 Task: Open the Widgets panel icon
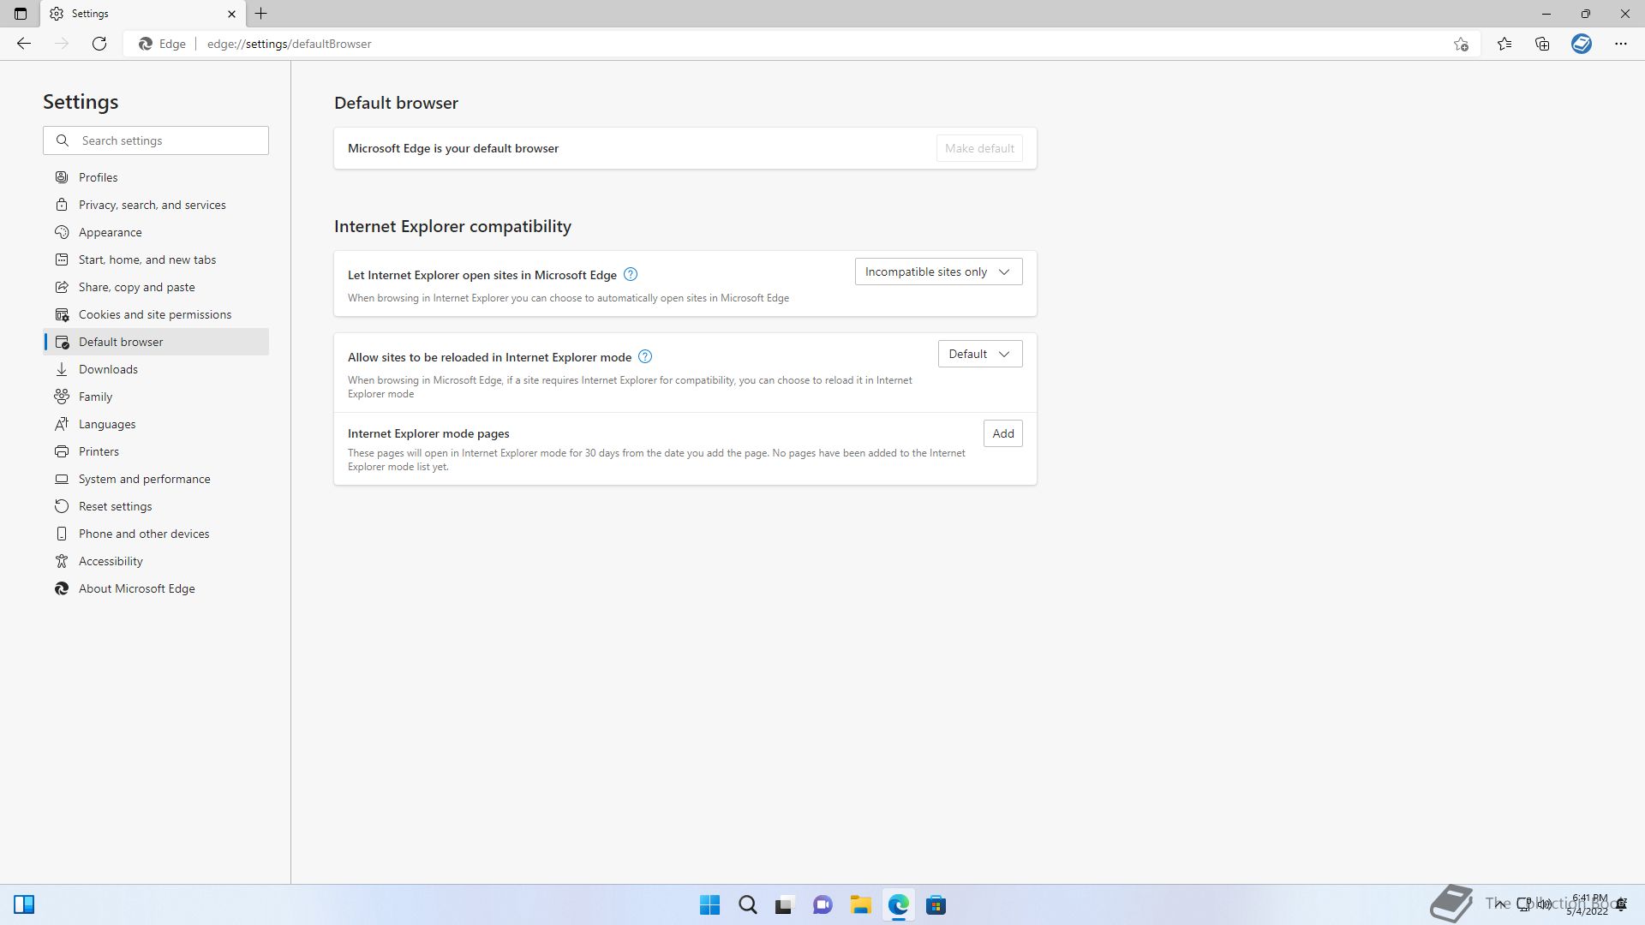tap(24, 904)
